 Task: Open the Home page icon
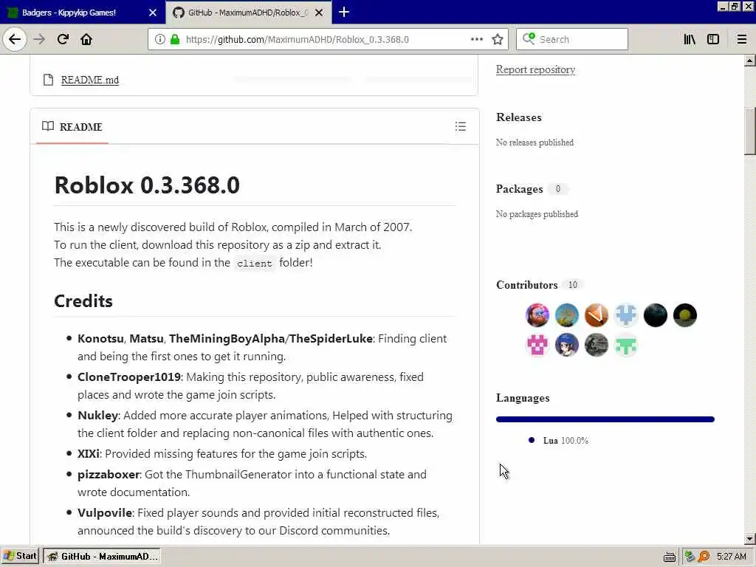[x=86, y=39]
